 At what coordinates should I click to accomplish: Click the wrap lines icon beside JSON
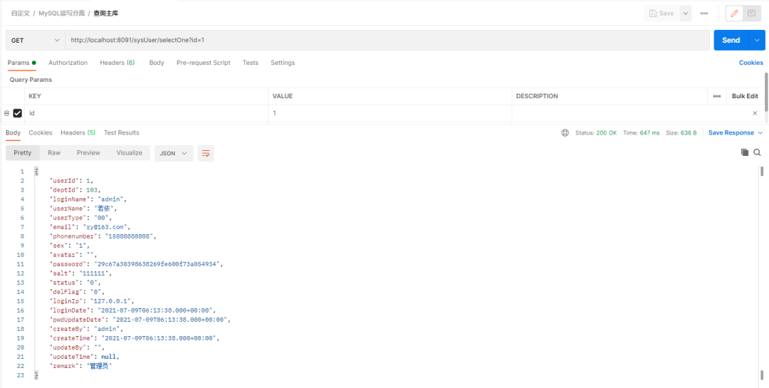click(206, 153)
